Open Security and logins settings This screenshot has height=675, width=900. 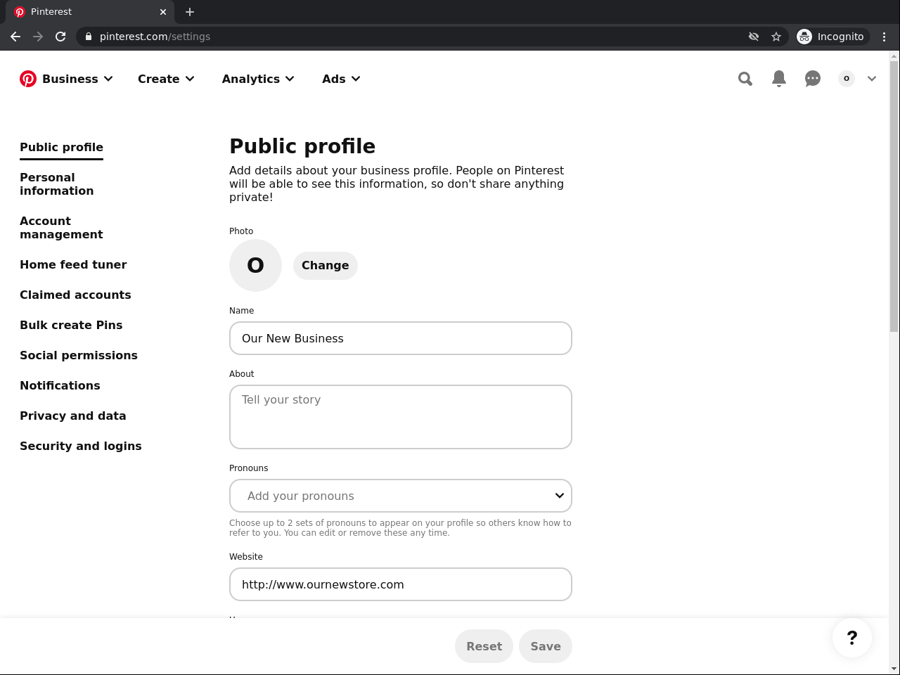81,446
